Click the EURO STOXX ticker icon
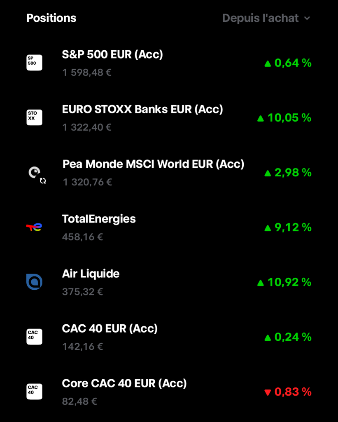This screenshot has height=422, width=338. 34,117
